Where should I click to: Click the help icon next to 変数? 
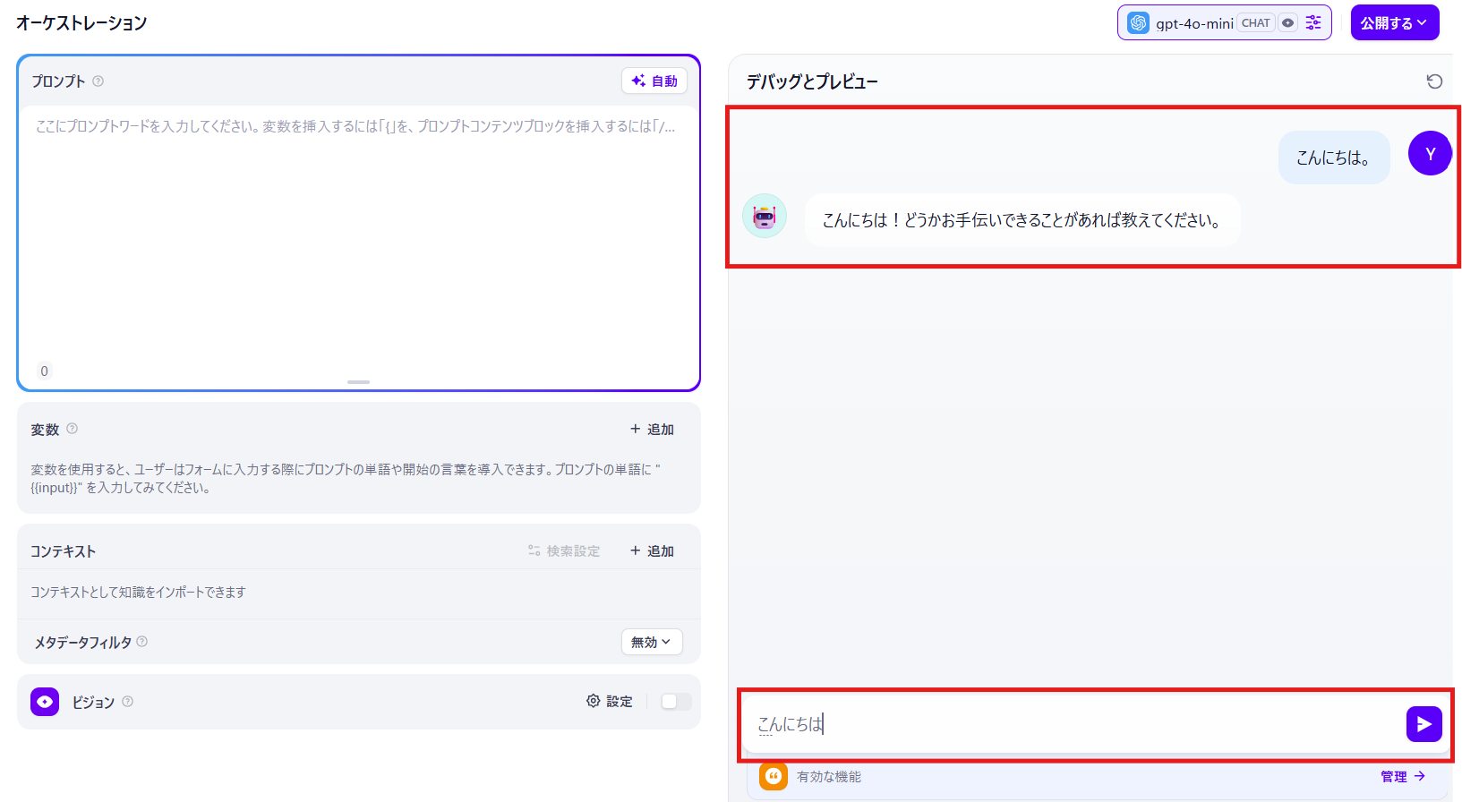point(73,429)
